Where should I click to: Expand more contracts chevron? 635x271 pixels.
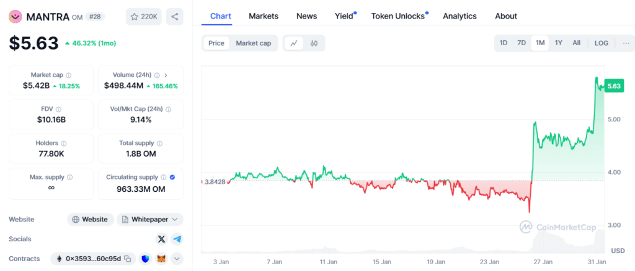pos(177,259)
